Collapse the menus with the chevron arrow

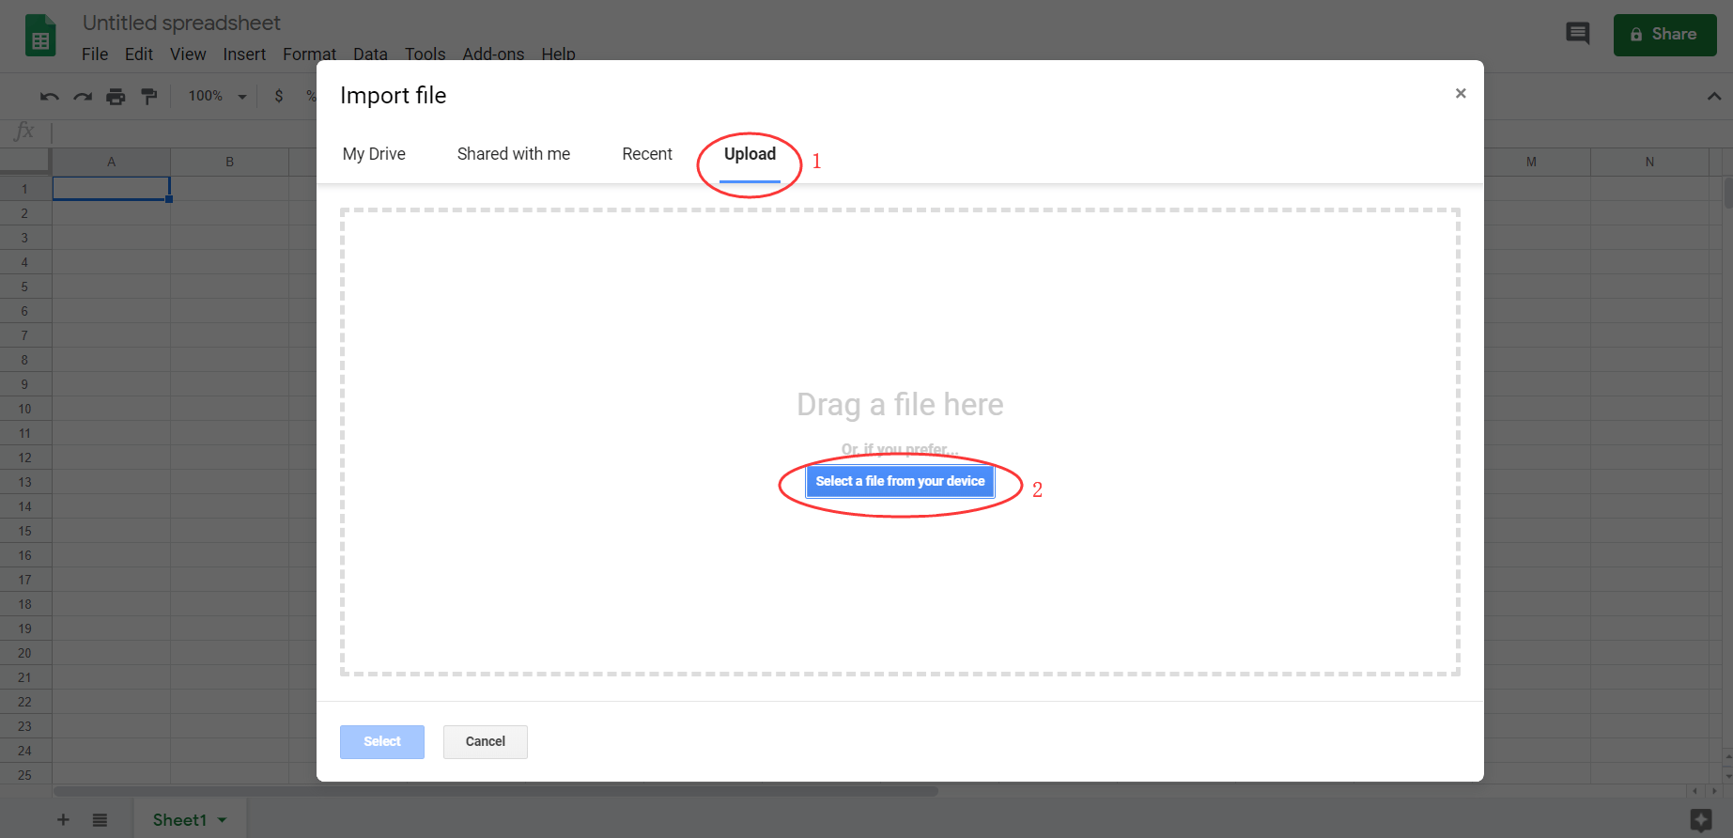(x=1713, y=97)
